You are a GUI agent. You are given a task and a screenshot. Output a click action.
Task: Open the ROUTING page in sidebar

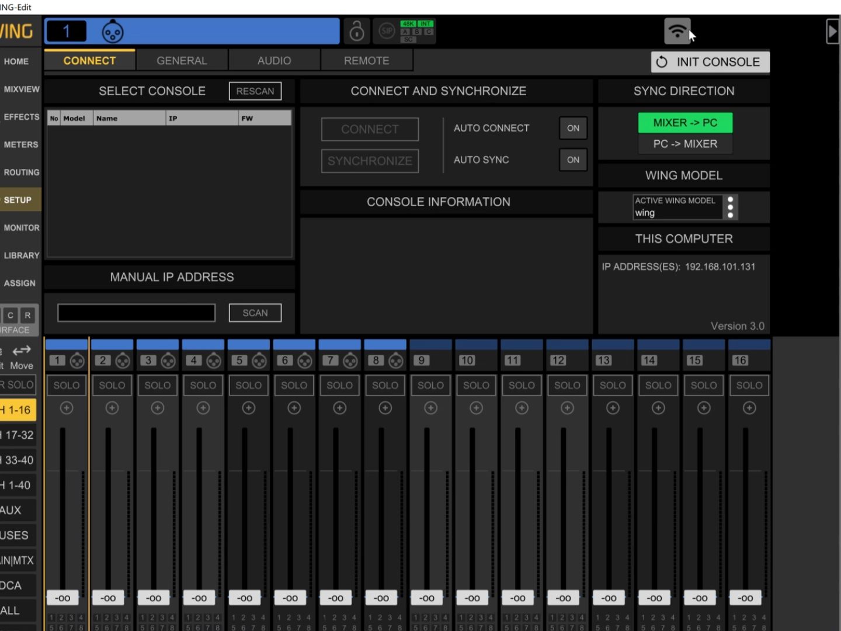click(21, 172)
